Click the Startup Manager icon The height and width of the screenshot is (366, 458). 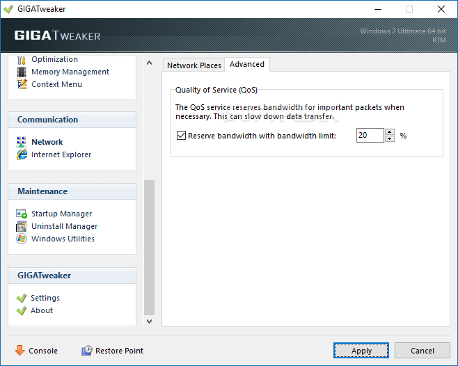pos(22,214)
